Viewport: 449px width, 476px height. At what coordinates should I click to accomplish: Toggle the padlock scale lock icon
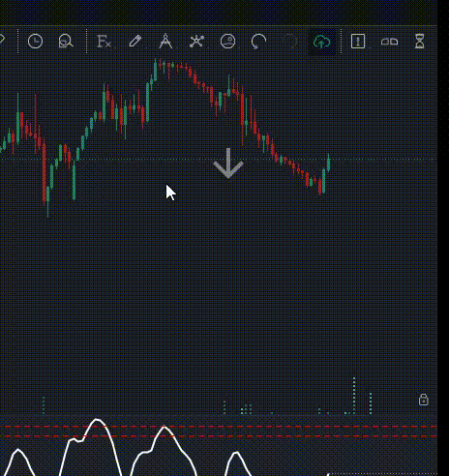pos(424,400)
